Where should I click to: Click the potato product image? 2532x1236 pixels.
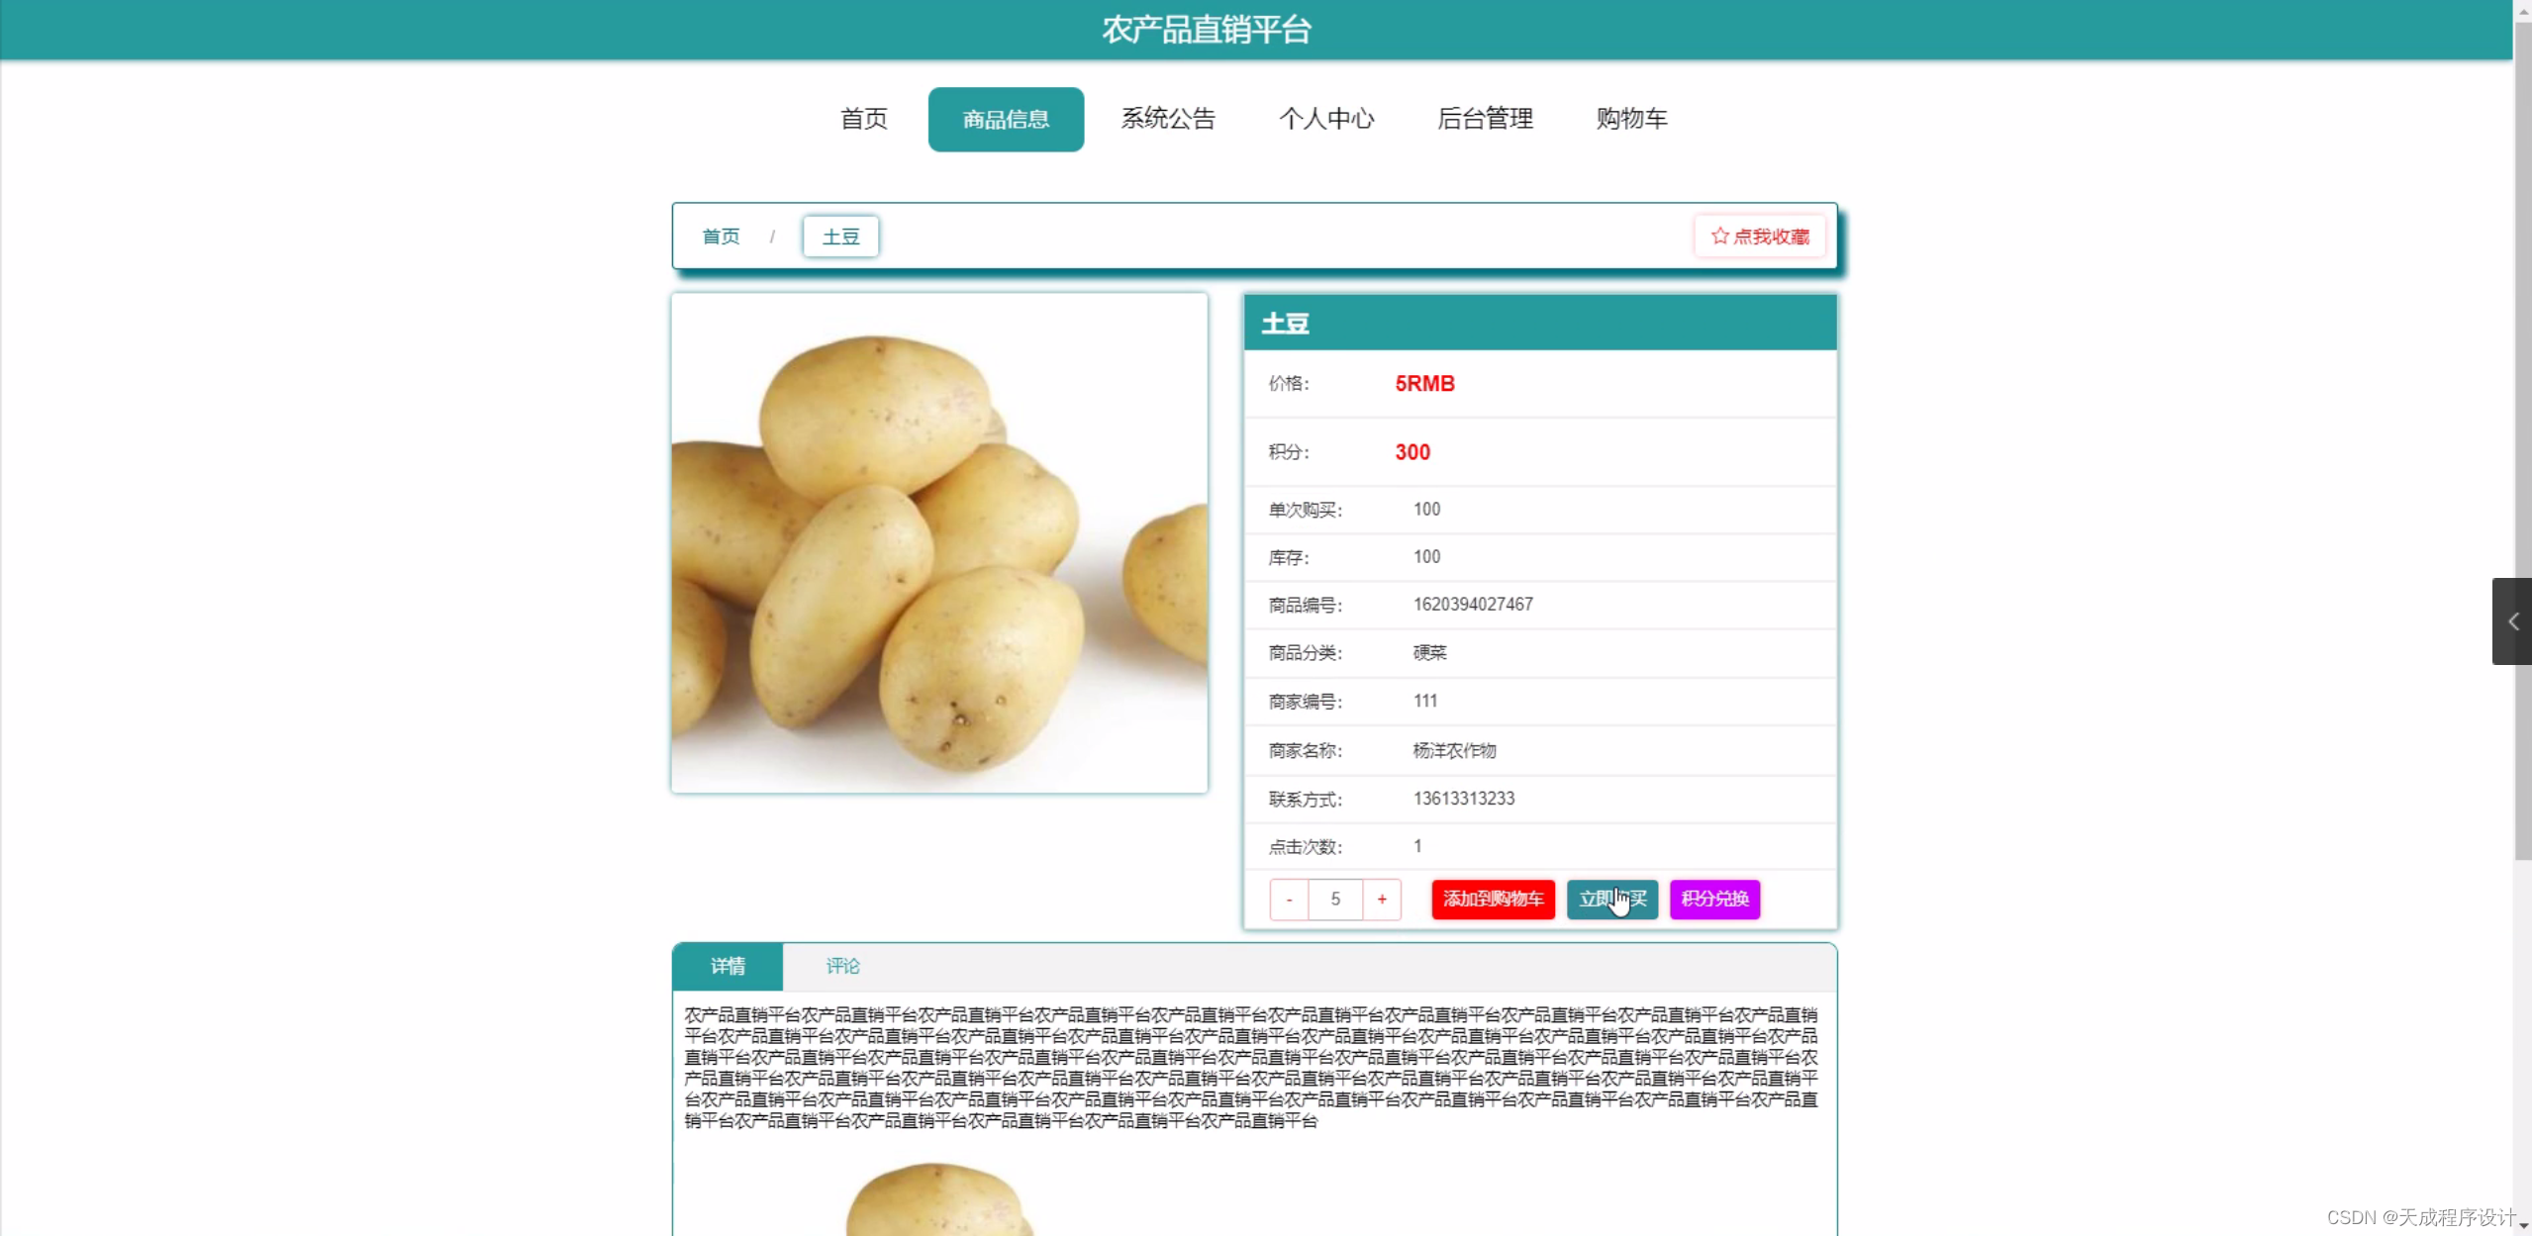[x=938, y=542]
